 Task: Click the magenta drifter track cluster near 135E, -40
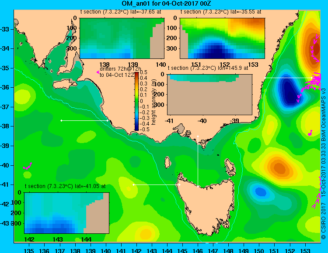tap(28, 166)
